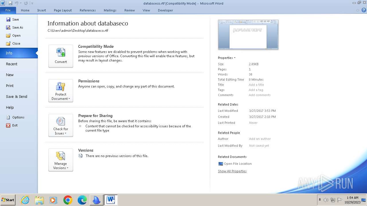Launch Google Chrome from taskbar
Viewport: 367px width, 206px height.
[68, 200]
